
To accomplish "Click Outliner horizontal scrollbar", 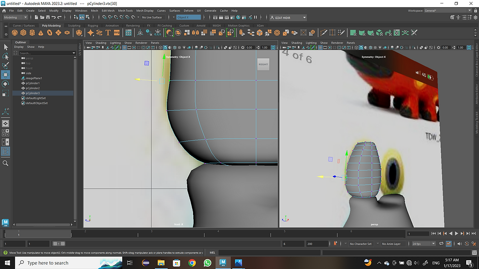I will (x=43, y=225).
